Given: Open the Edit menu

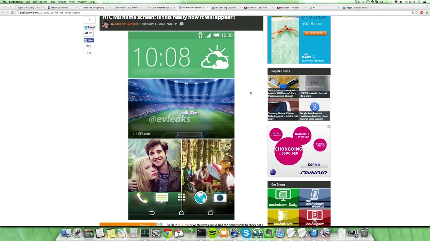Looking at the screenshot, I should tap(35, 2).
